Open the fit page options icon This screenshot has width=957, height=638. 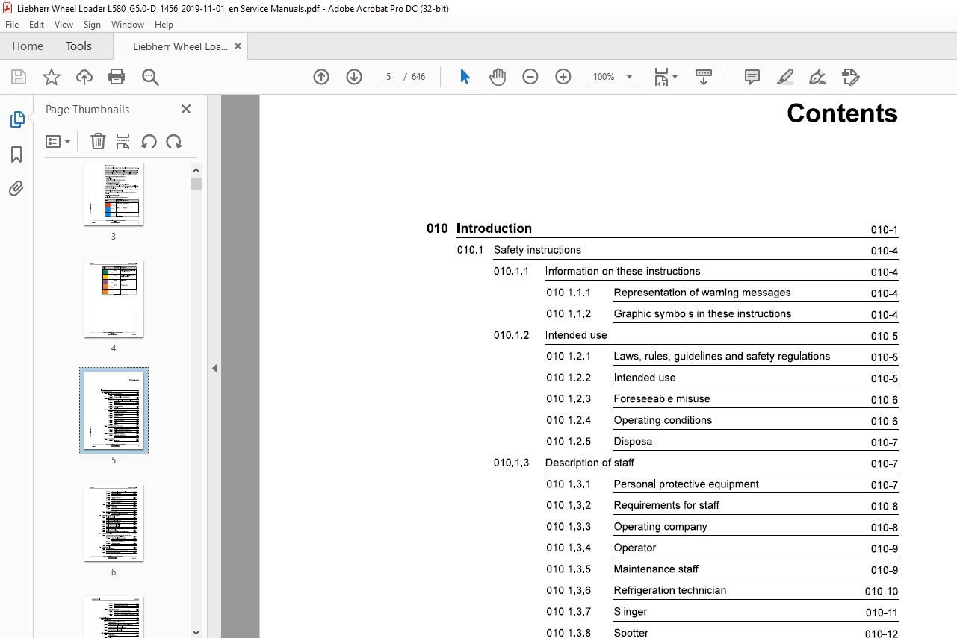(x=665, y=77)
